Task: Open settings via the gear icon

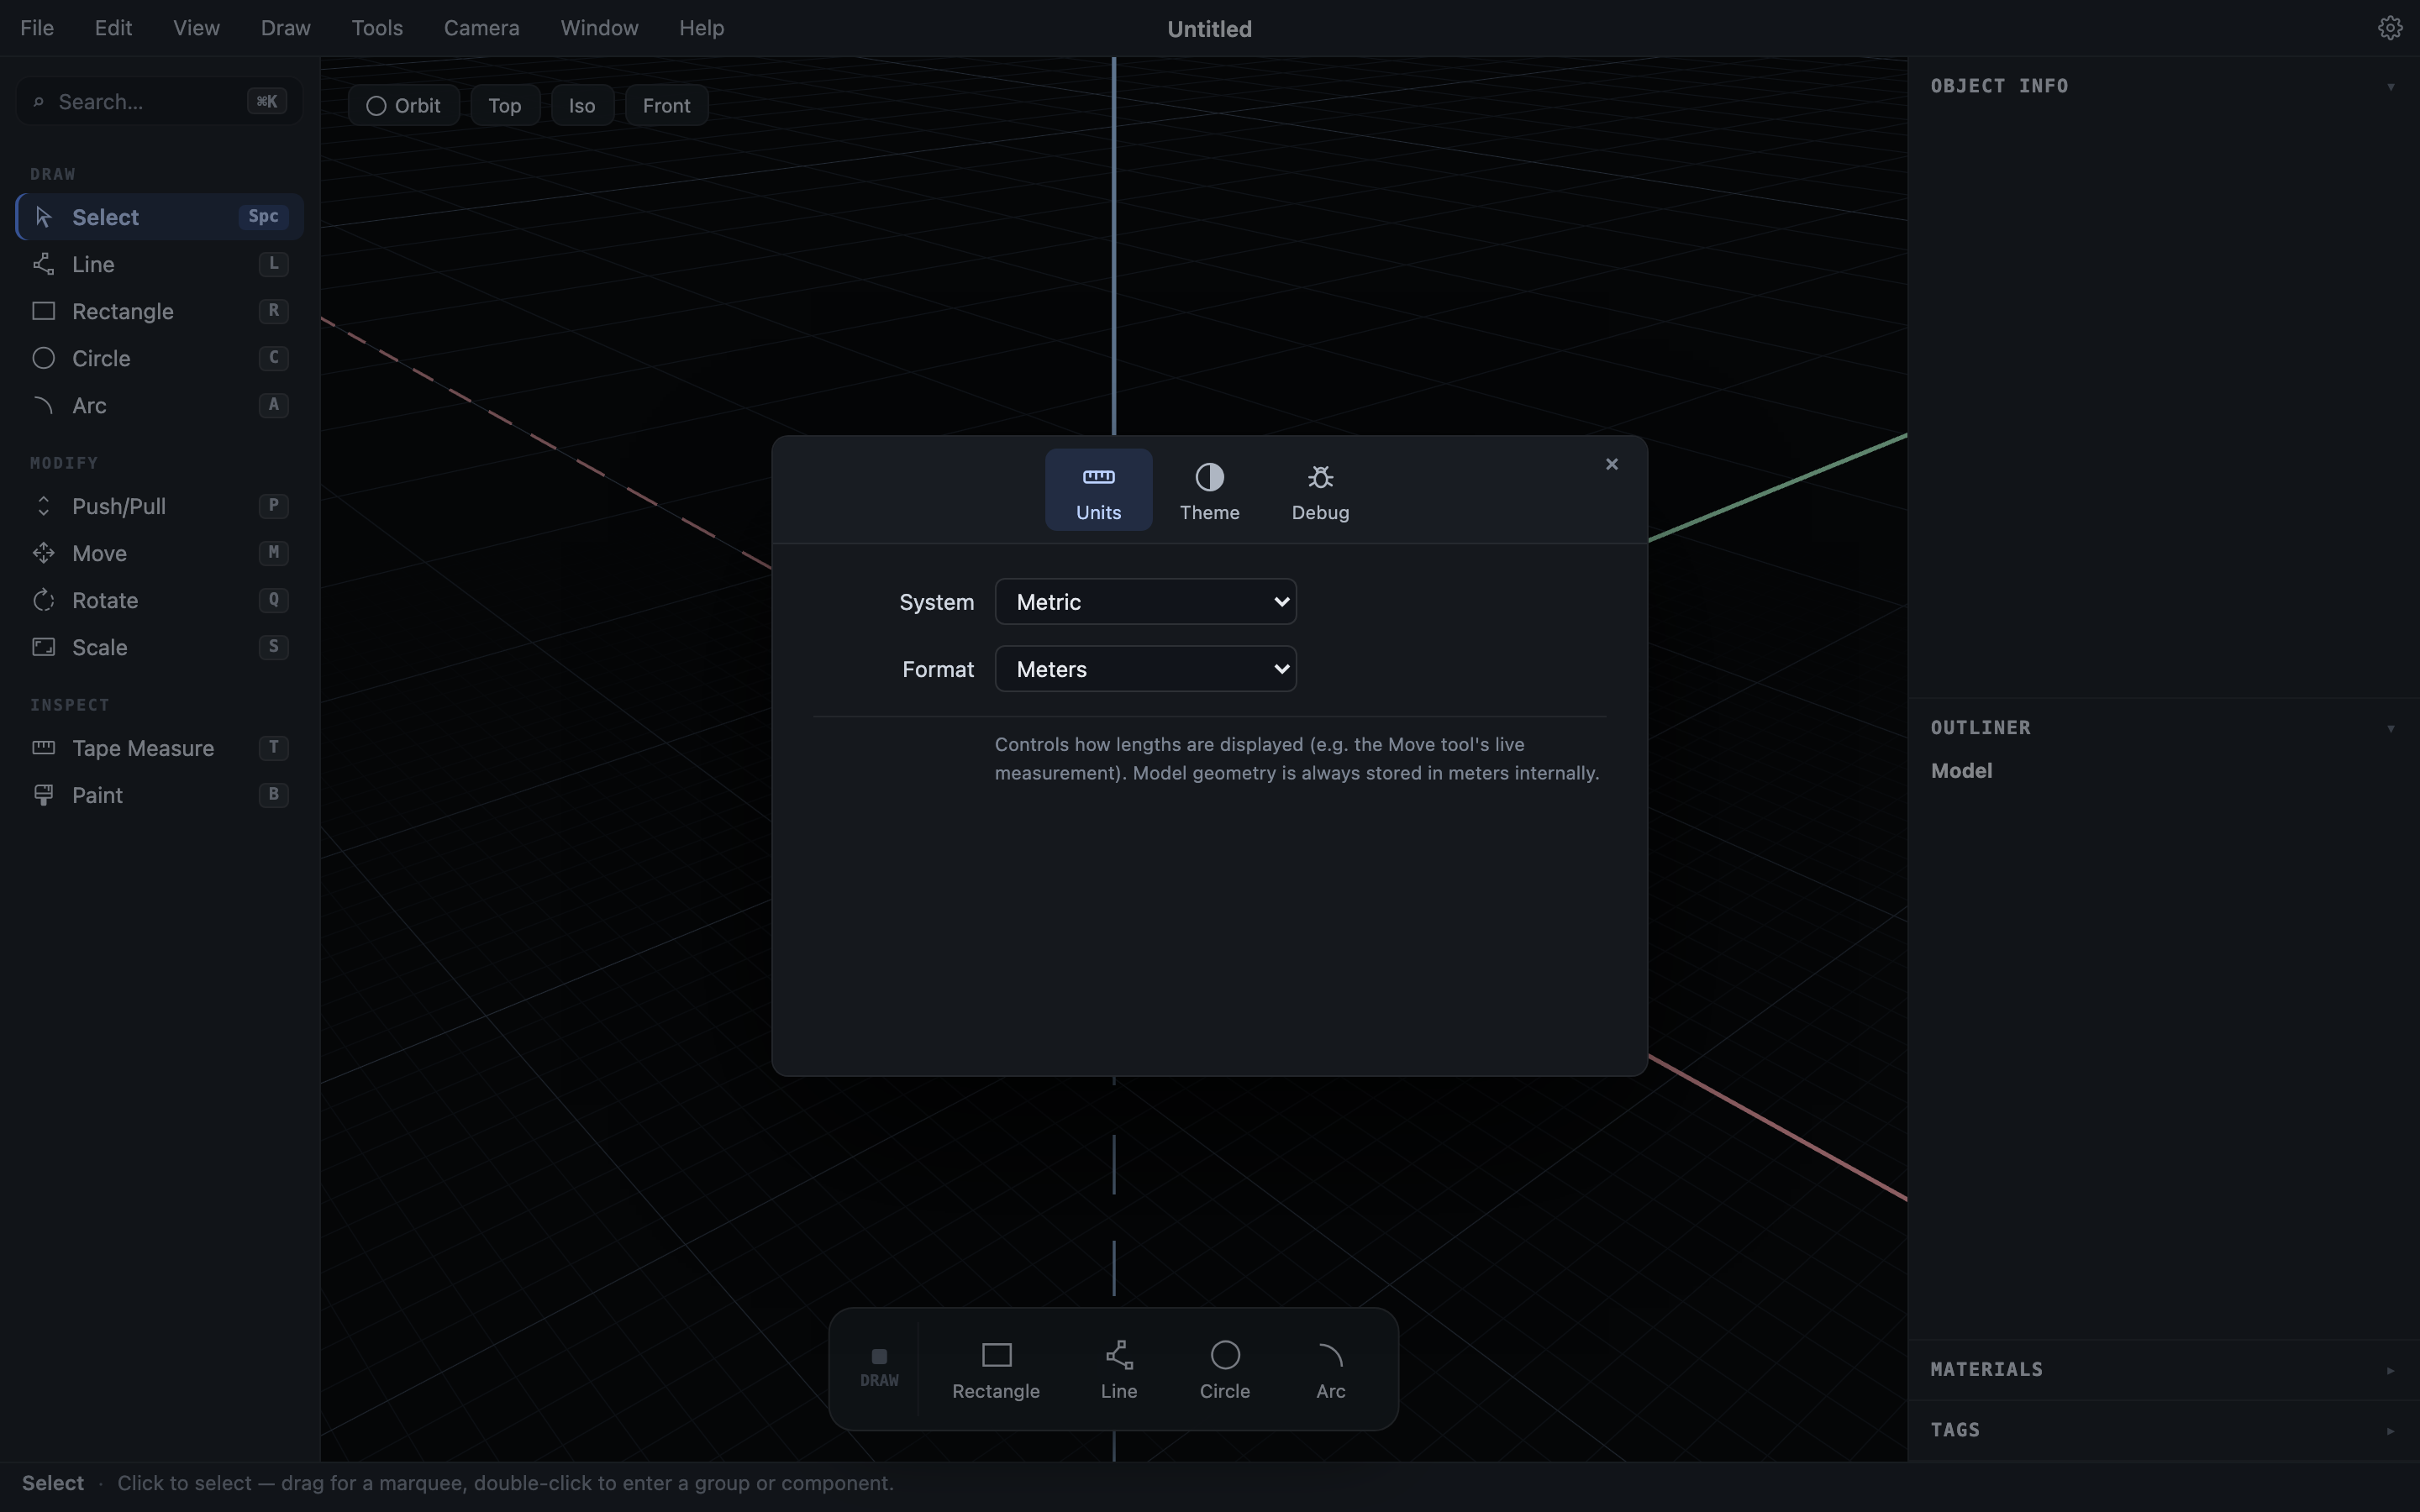Action: 2390,28
